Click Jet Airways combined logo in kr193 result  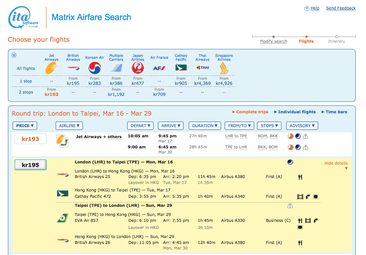[x=62, y=141]
